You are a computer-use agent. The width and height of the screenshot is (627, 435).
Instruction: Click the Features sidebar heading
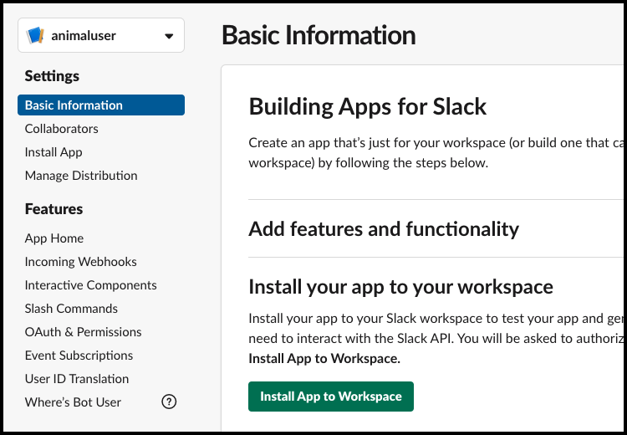(x=54, y=209)
